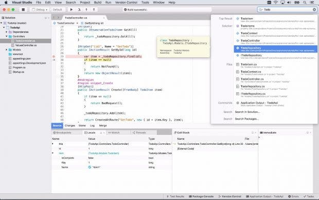Select highlighted TodoRepository search result
This screenshot has width=319, height=200.
point(276,49)
